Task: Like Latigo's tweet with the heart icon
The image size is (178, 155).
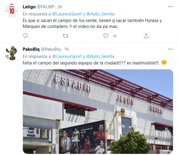Action: tap(106, 36)
